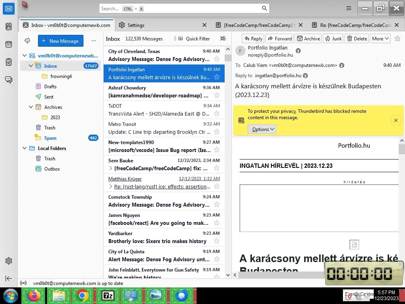Image resolution: width=405 pixels, height=304 pixels.
Task: Collapse the Archives folder tree
Action: tap(31, 107)
